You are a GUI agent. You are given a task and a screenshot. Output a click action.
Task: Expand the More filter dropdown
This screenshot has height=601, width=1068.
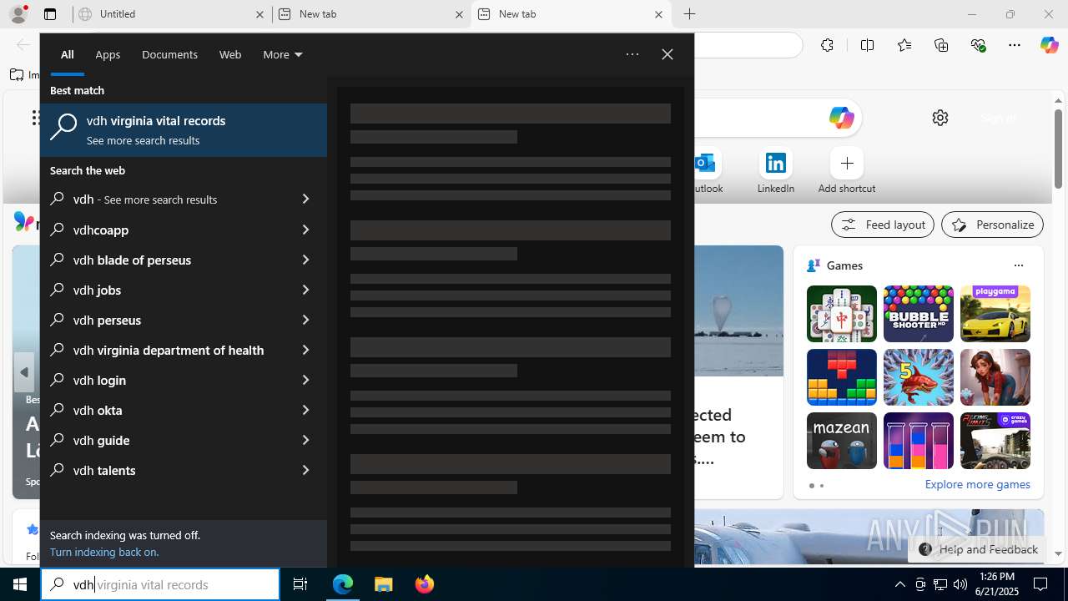tap(283, 54)
